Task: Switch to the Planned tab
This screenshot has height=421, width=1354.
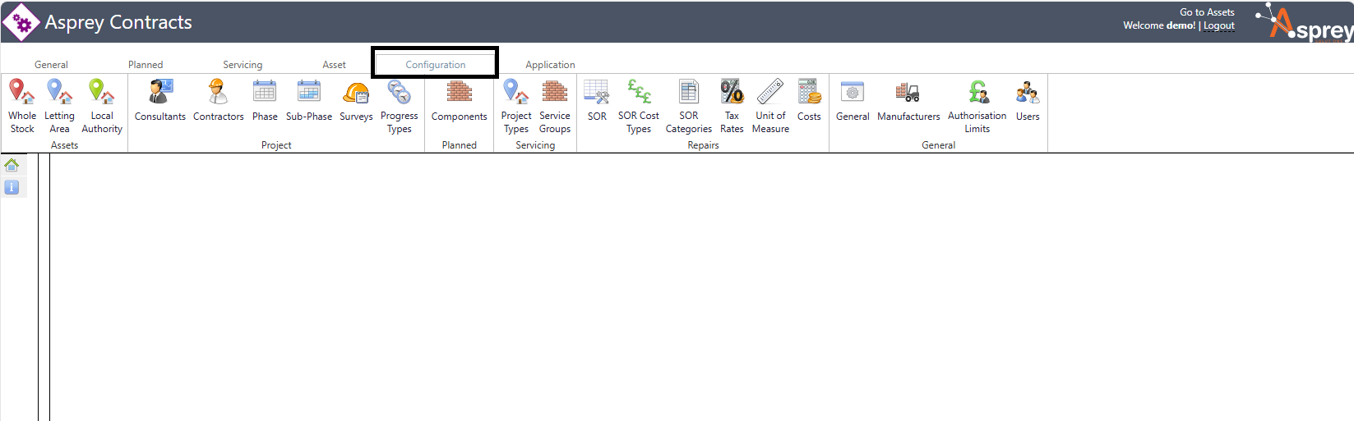Action: [x=146, y=65]
